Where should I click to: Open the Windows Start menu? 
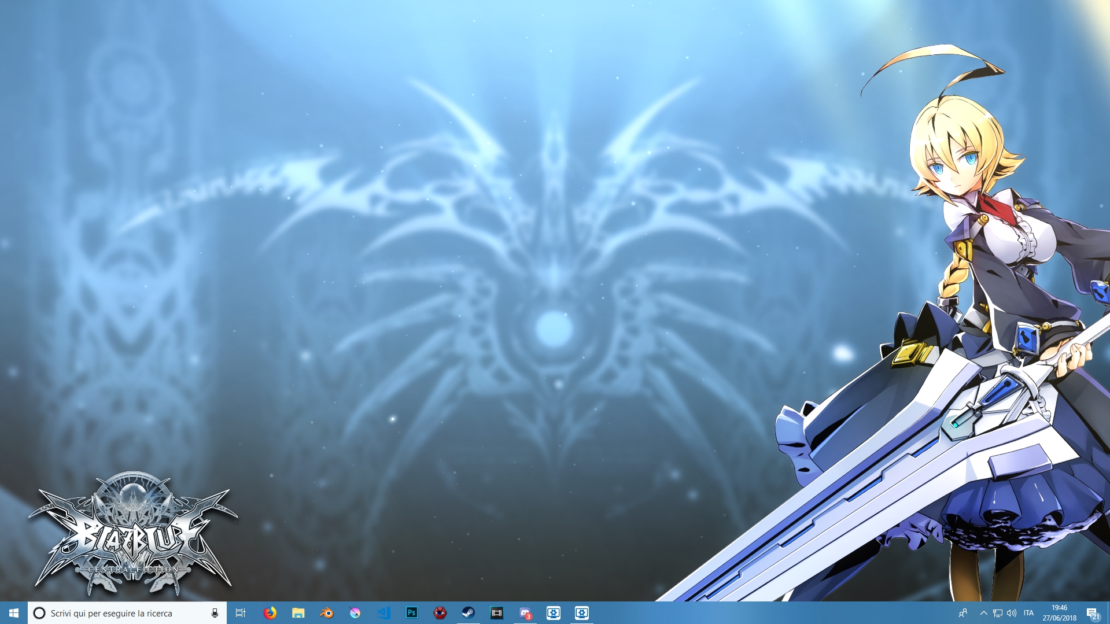[x=14, y=613]
